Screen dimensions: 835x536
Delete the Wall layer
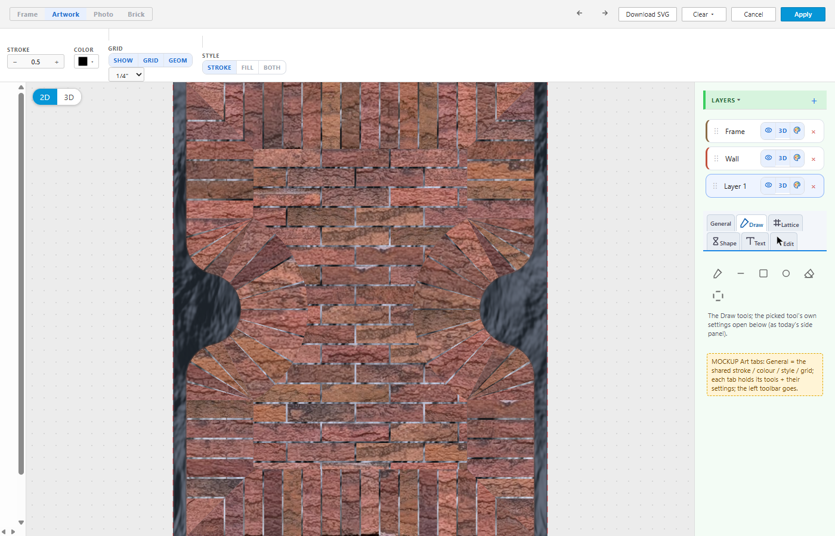[x=813, y=159]
